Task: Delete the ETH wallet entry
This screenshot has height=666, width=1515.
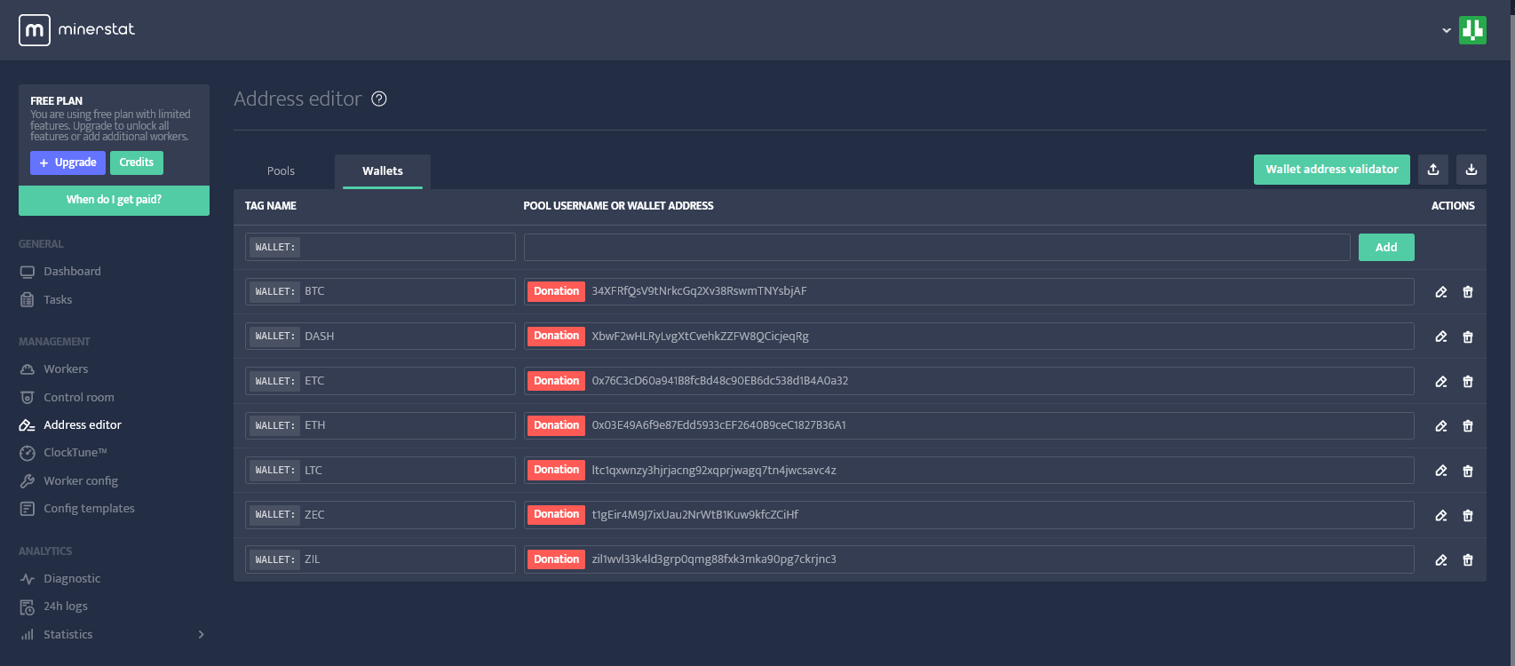Action: pos(1468,426)
